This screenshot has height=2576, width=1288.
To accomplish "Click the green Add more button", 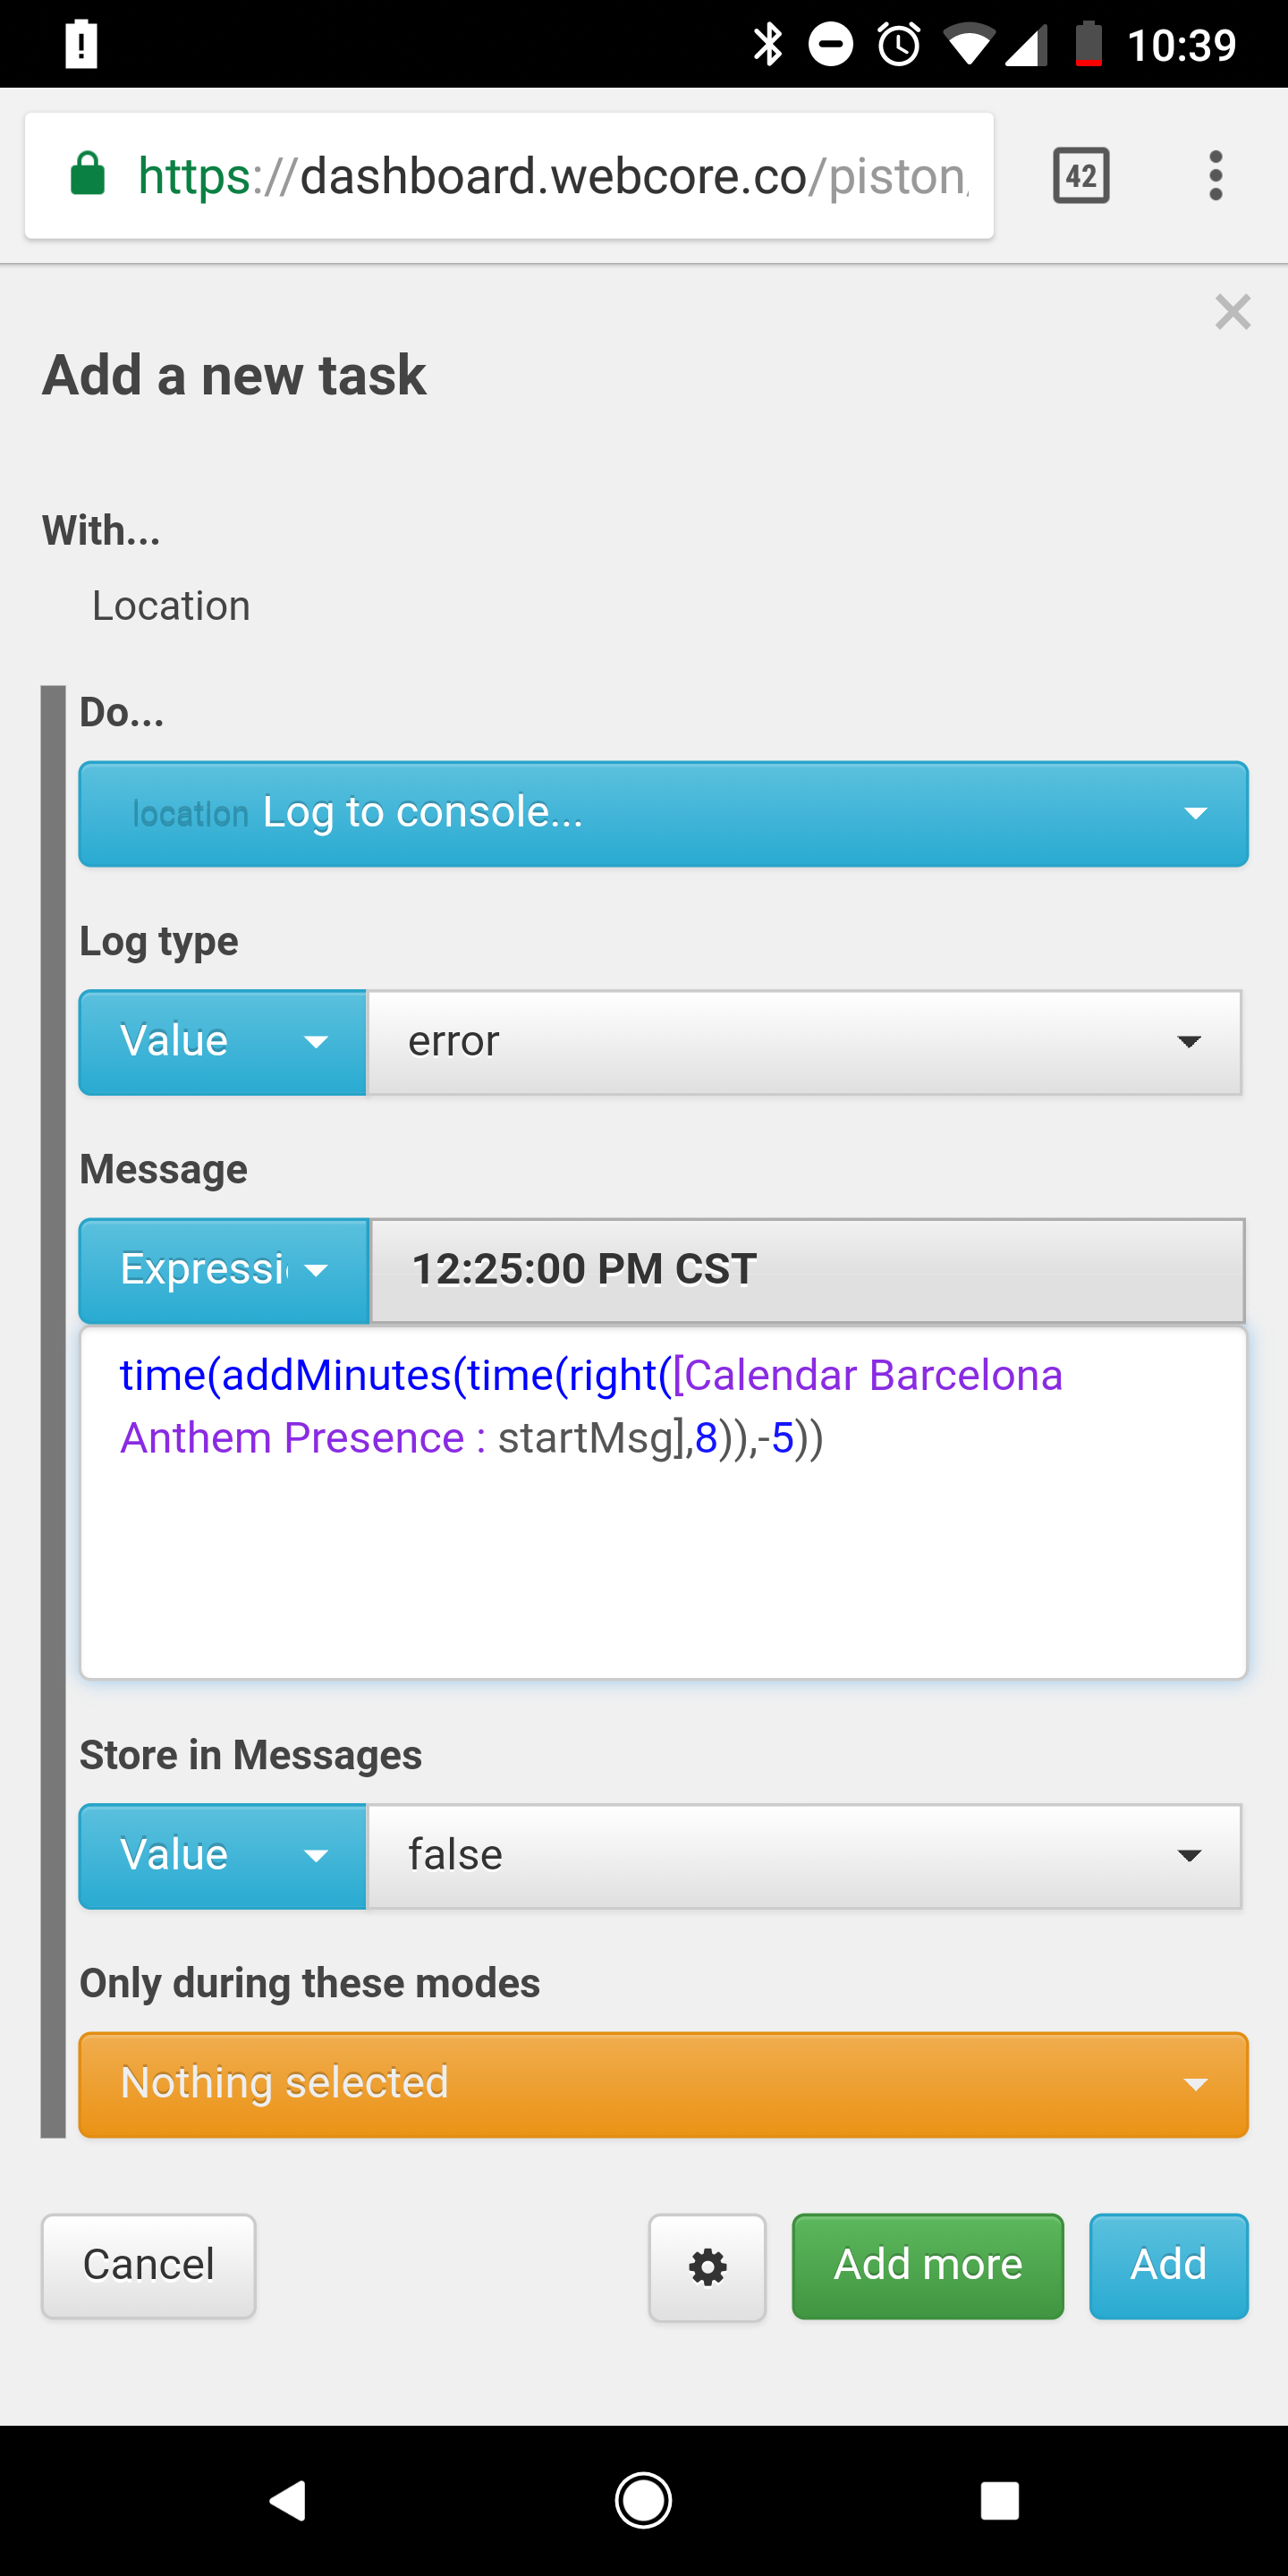I will (927, 2265).
